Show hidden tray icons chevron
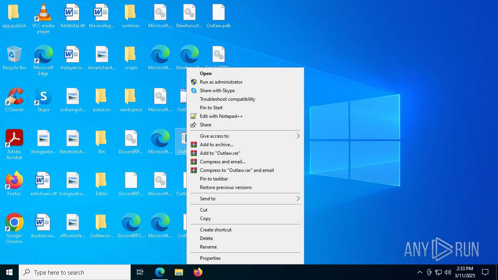The width and height of the screenshot is (498, 280). click(x=419, y=272)
